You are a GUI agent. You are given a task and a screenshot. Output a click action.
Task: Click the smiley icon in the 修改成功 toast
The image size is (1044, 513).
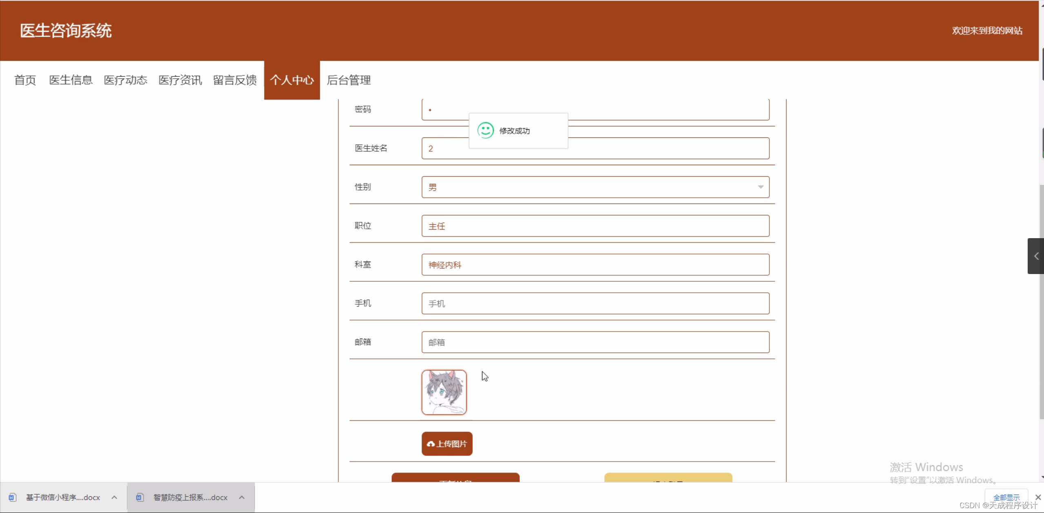pos(485,130)
